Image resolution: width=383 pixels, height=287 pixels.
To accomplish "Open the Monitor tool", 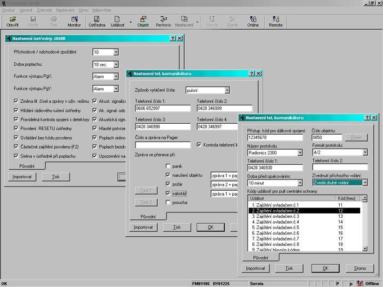I will [x=74, y=22].
